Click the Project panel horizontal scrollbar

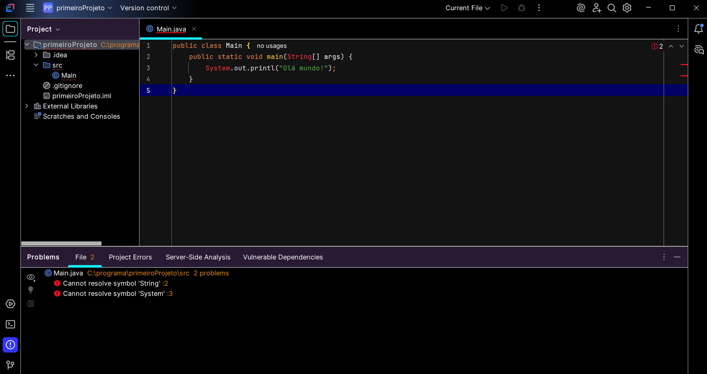(61, 243)
